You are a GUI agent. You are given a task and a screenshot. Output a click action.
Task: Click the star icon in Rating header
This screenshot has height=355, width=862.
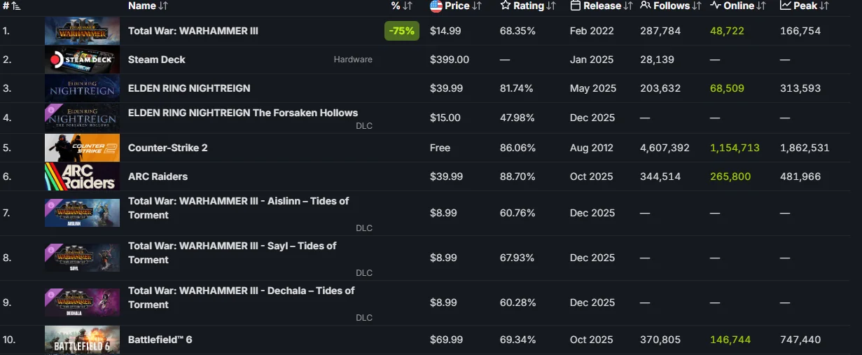coord(506,6)
